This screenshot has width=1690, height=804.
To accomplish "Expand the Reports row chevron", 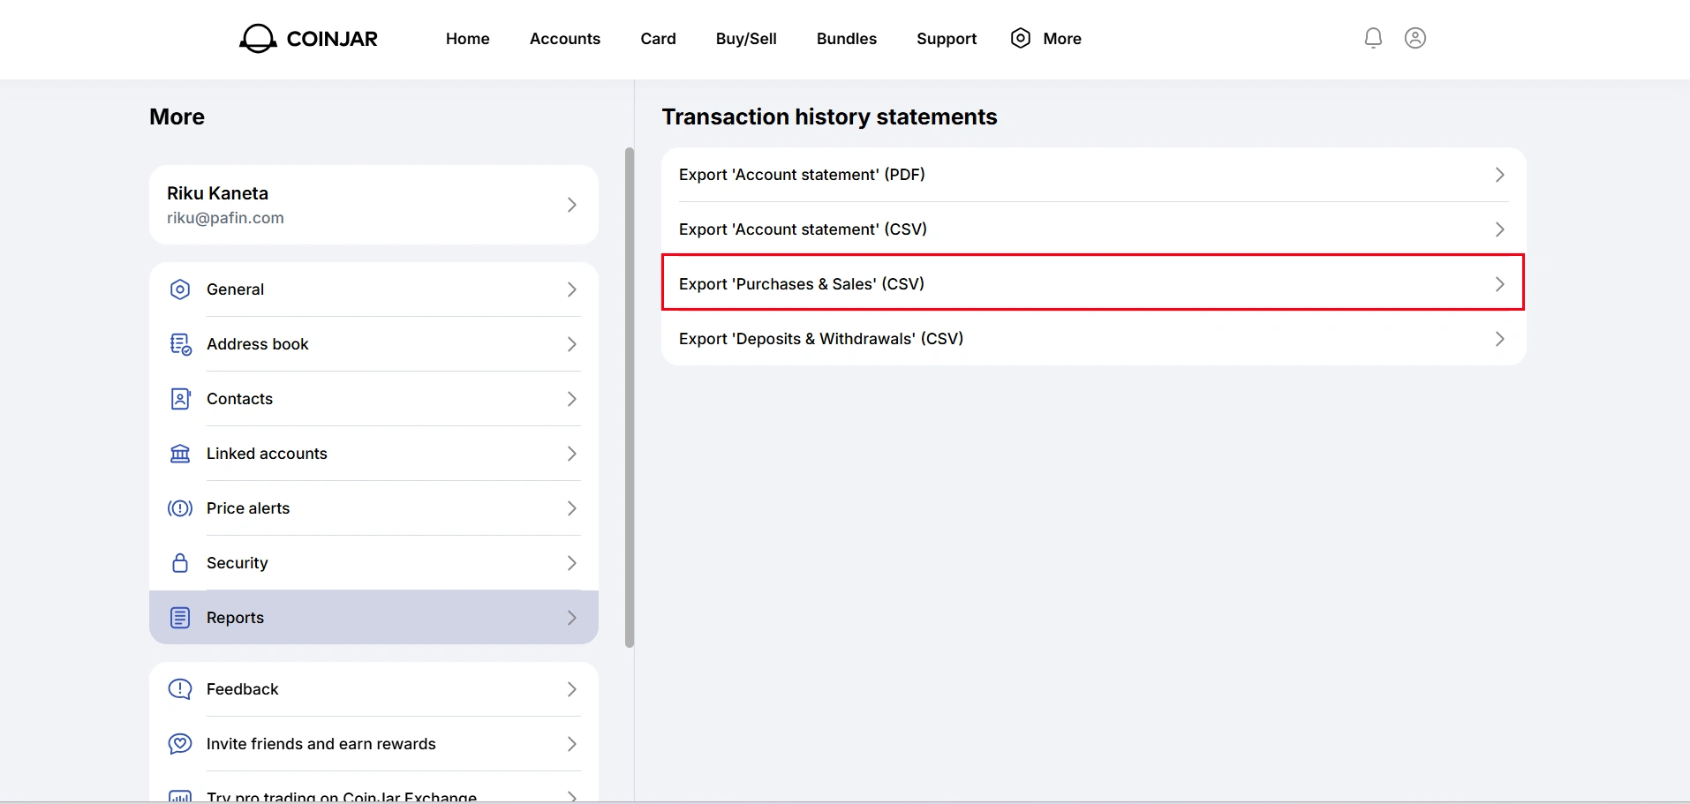I will point(572,618).
